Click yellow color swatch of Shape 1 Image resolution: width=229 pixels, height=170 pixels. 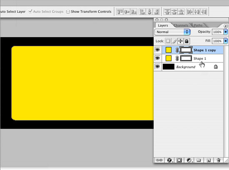[169, 58]
